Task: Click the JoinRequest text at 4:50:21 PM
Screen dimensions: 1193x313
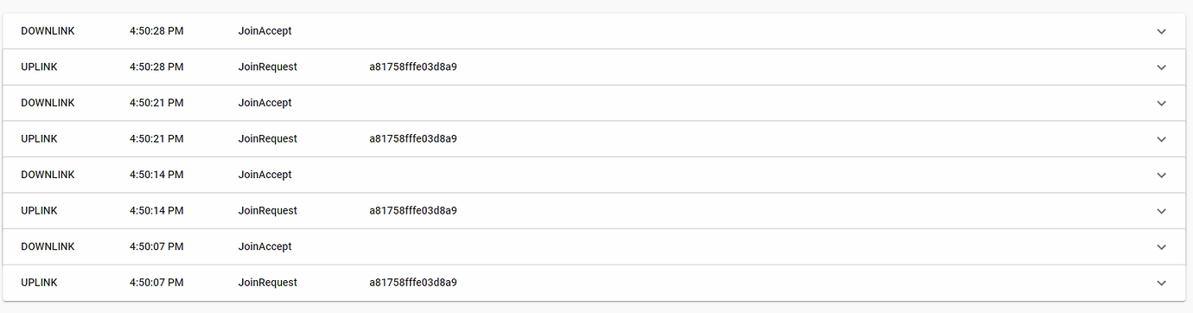Action: click(x=267, y=139)
